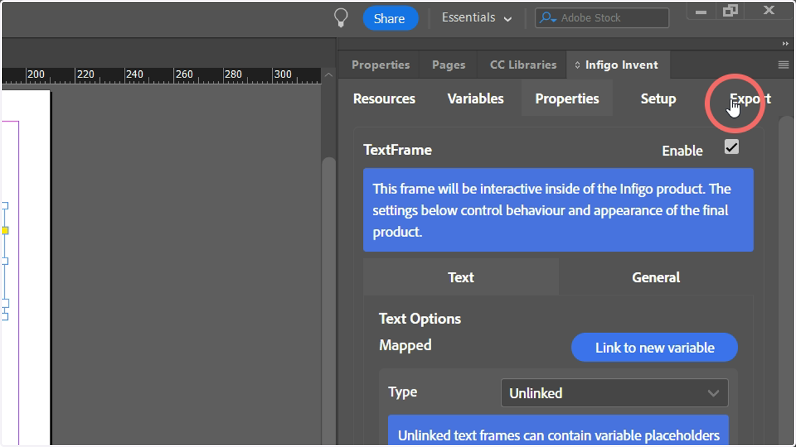Image resolution: width=796 pixels, height=447 pixels.
Task: Switch to the Pages panel tab
Action: click(x=448, y=65)
